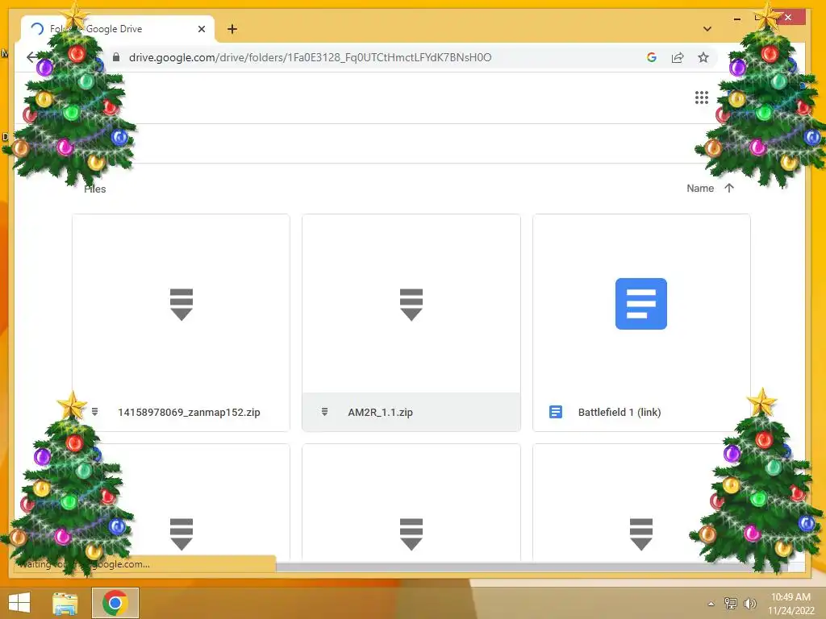Open File Explorer from the taskbar
This screenshot has height=619, width=826.
click(65, 603)
